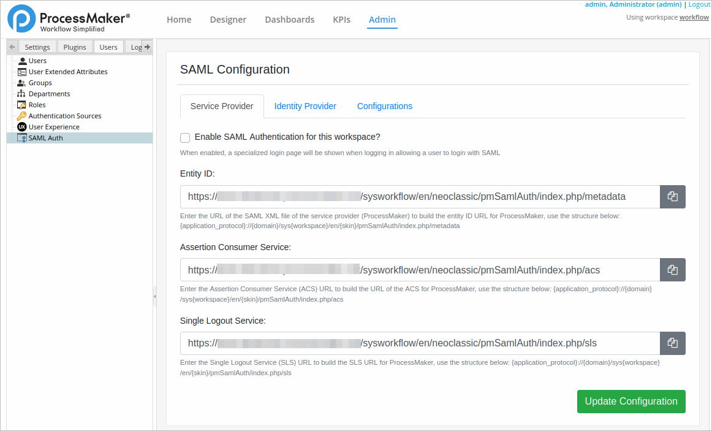This screenshot has width=712, height=431.
Task: Click the ProcessMaker logo
Action: 69,19
